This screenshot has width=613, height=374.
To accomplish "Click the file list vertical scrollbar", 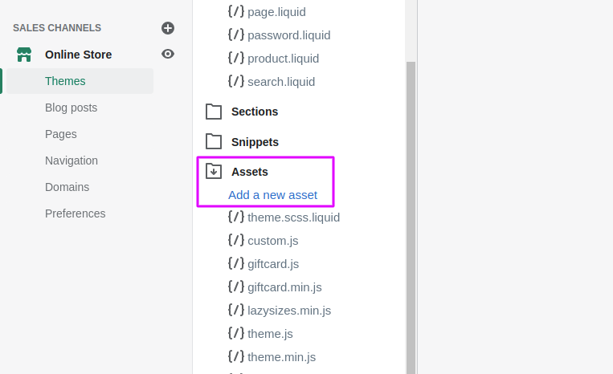I will [x=411, y=217].
